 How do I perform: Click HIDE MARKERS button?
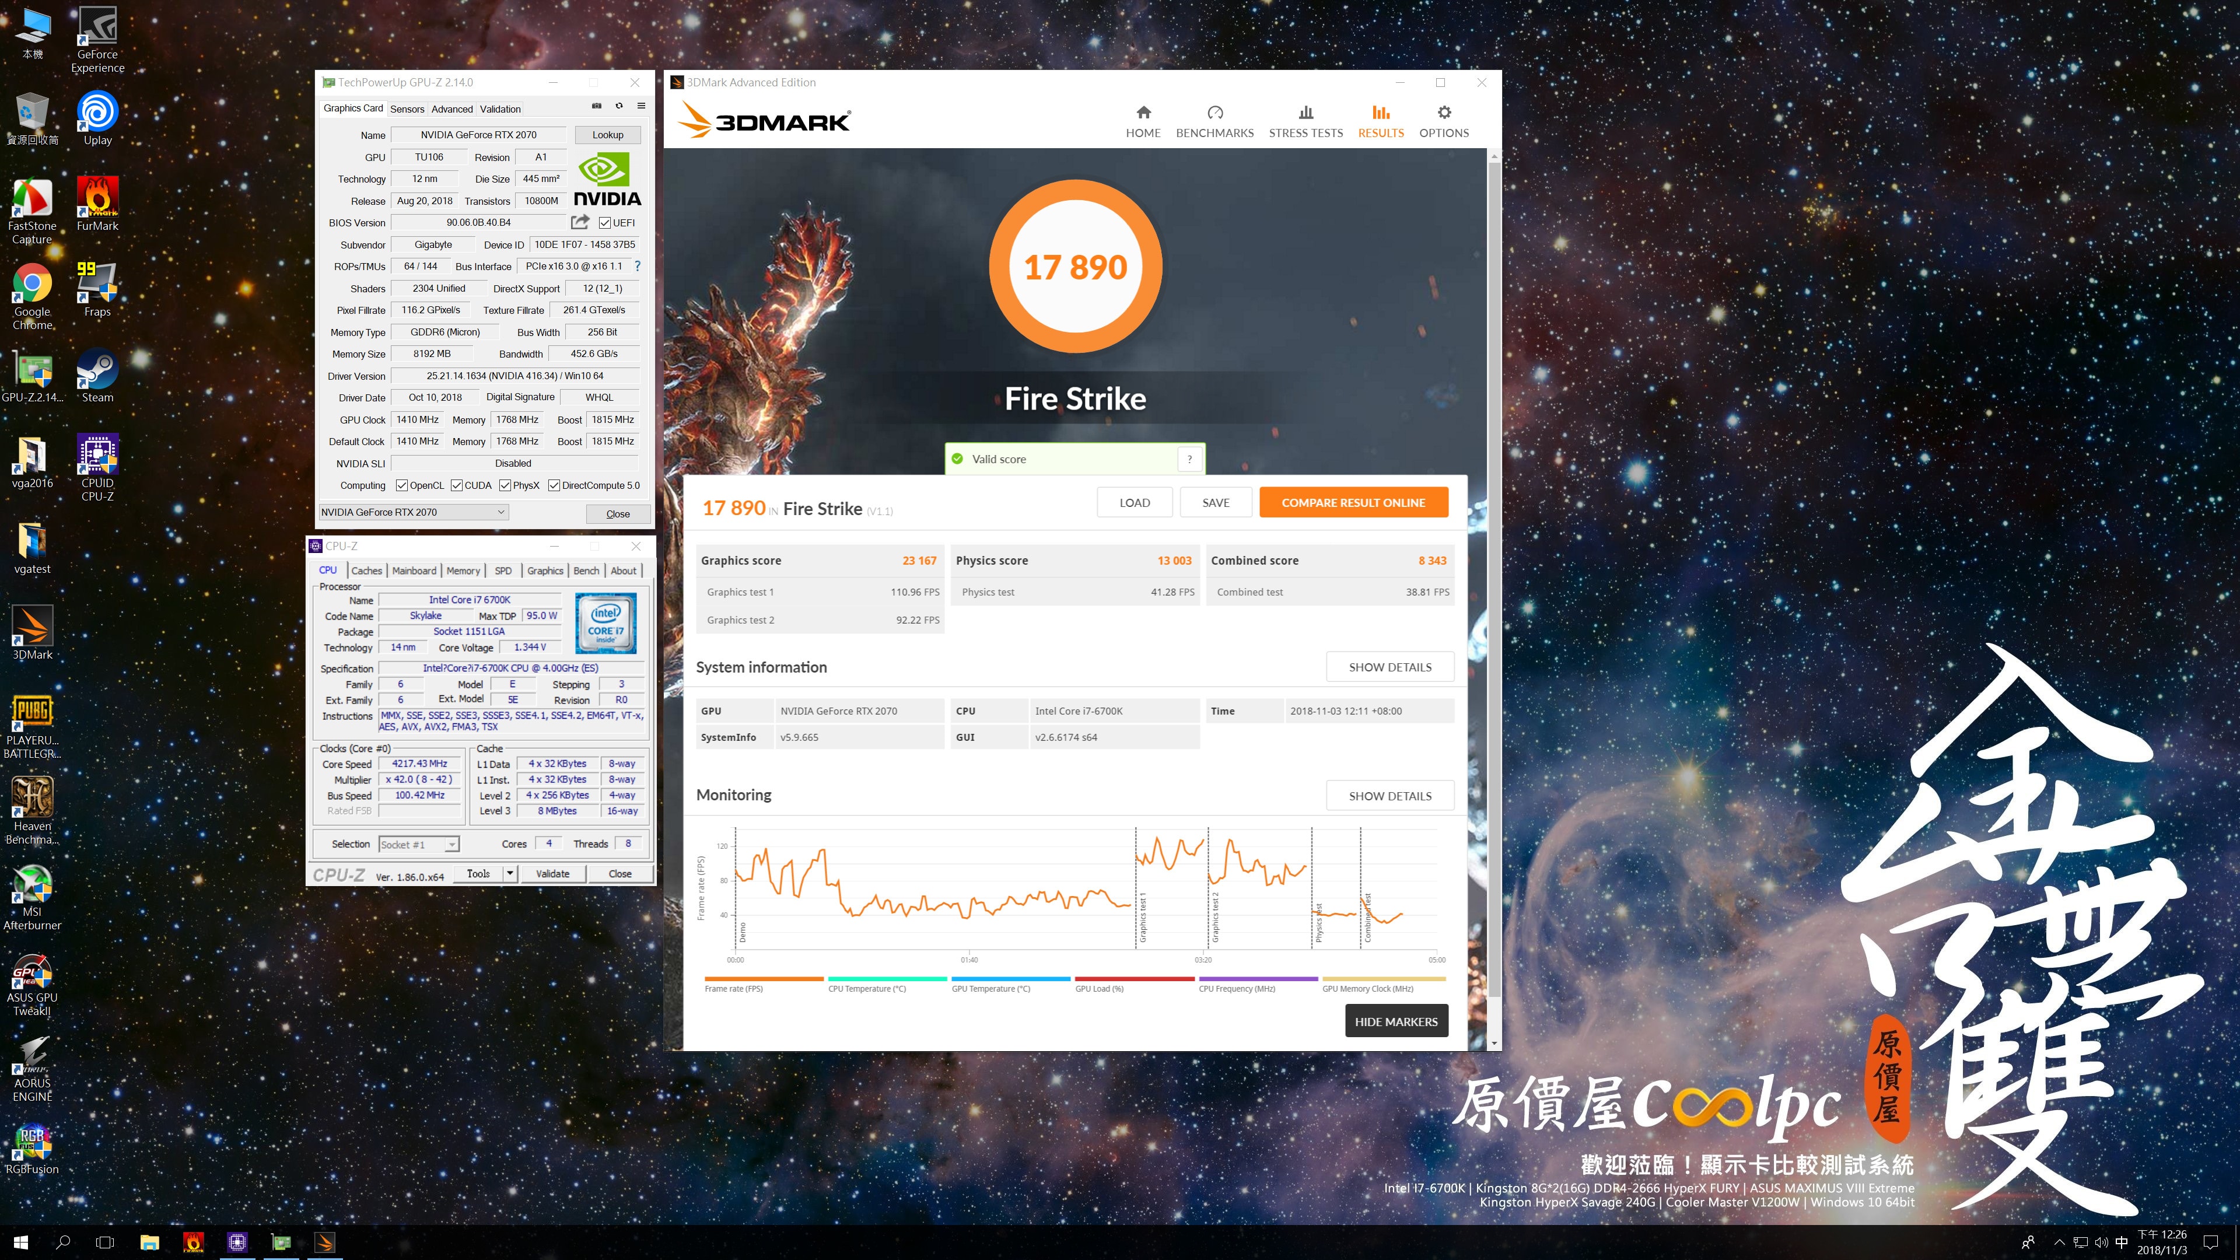(1396, 1022)
